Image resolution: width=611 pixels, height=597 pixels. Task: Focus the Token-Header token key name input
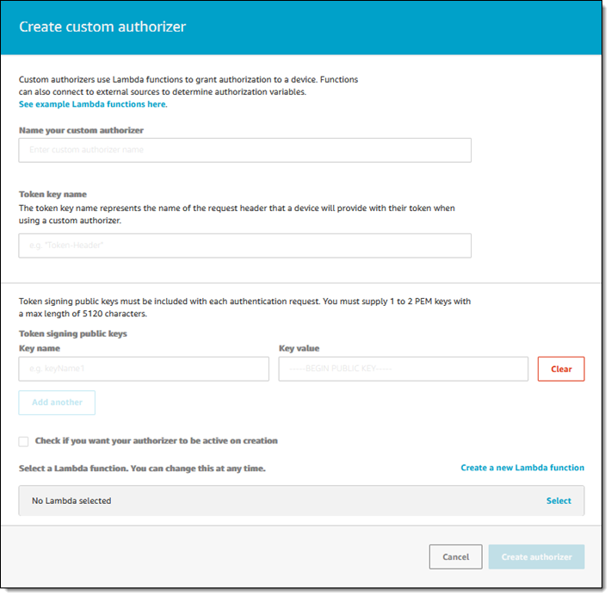(x=244, y=246)
